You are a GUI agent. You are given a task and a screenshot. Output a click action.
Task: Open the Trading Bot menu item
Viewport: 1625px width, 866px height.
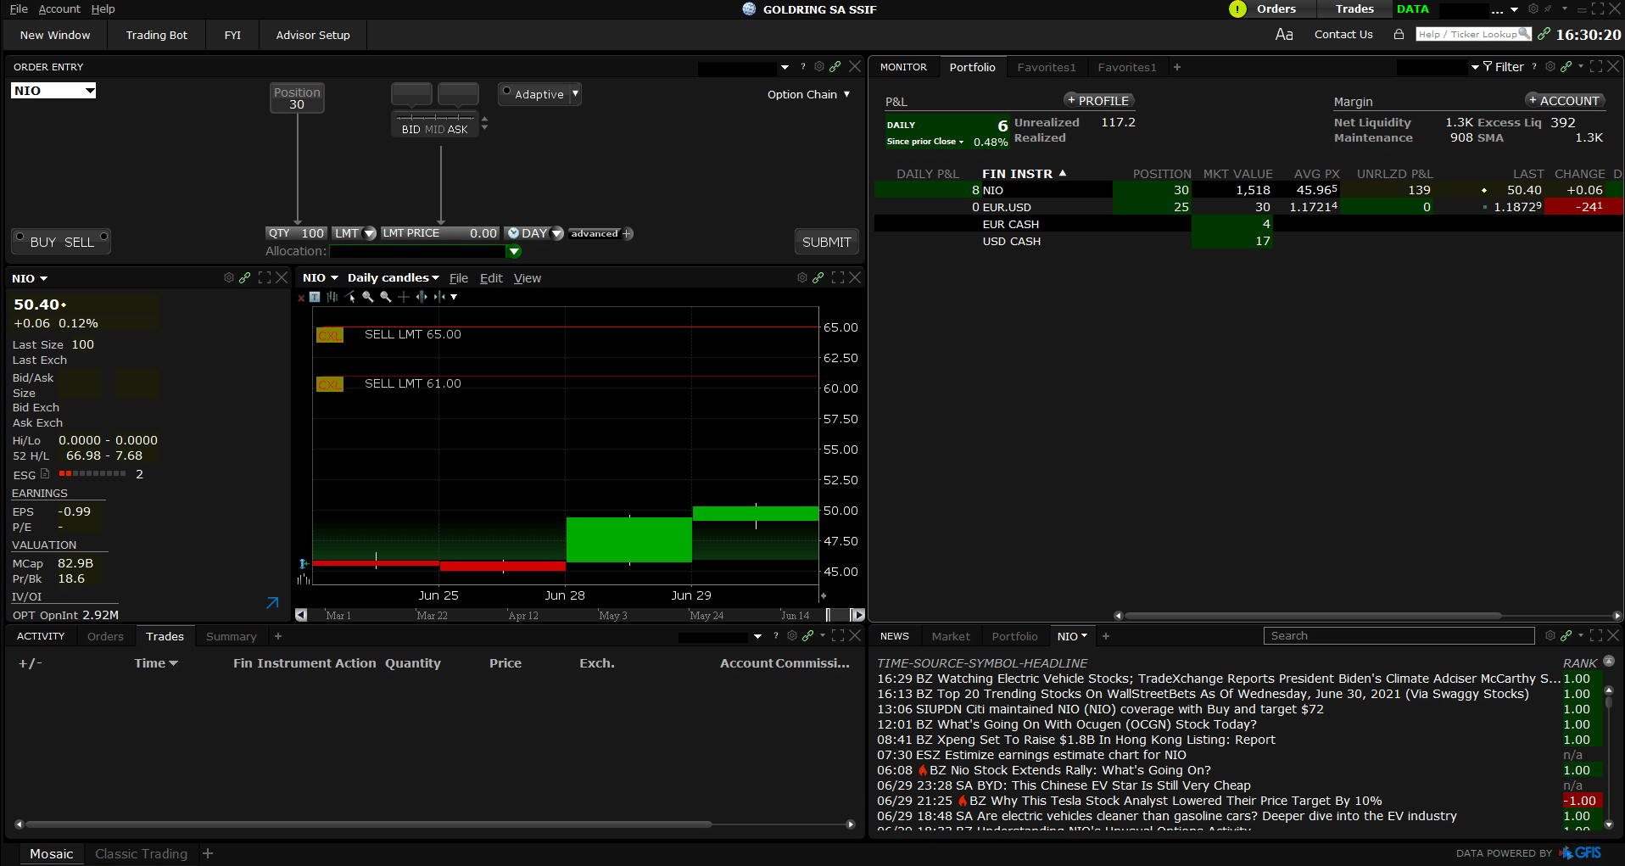(156, 35)
